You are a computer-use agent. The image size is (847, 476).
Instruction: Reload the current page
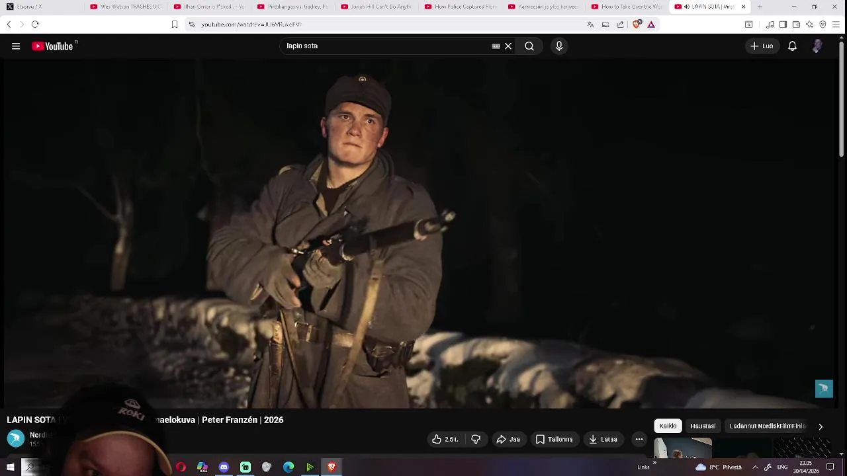click(x=35, y=24)
